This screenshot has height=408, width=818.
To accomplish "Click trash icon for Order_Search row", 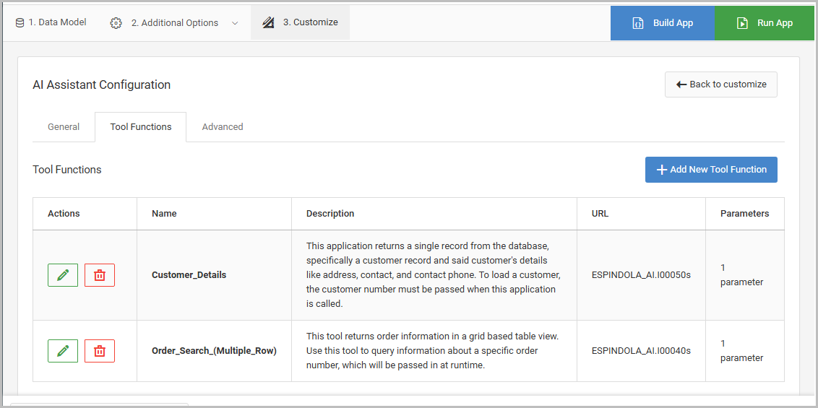I will point(100,351).
